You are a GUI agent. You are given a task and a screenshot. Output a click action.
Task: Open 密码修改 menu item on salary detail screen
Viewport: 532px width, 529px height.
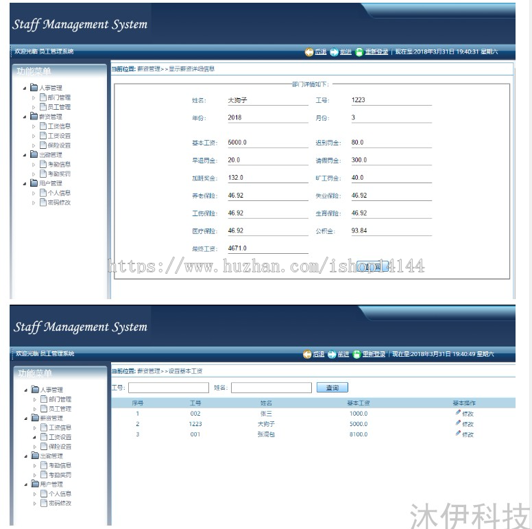[x=59, y=202]
